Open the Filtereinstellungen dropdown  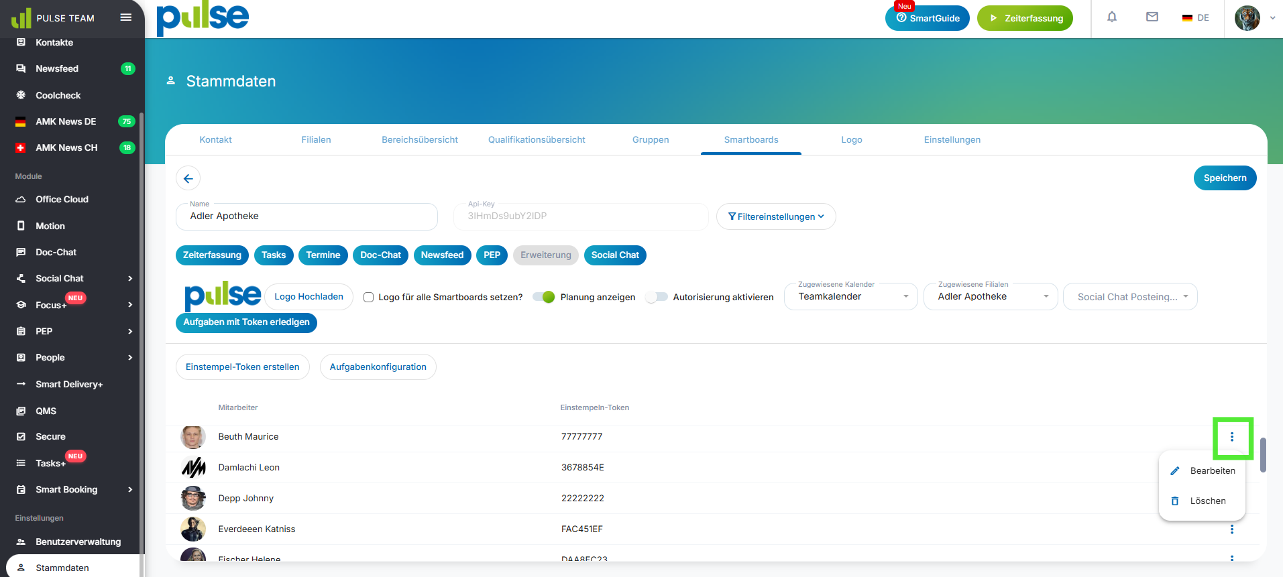point(776,216)
